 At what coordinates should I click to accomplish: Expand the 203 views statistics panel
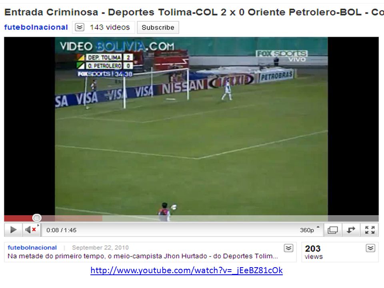(x=370, y=248)
